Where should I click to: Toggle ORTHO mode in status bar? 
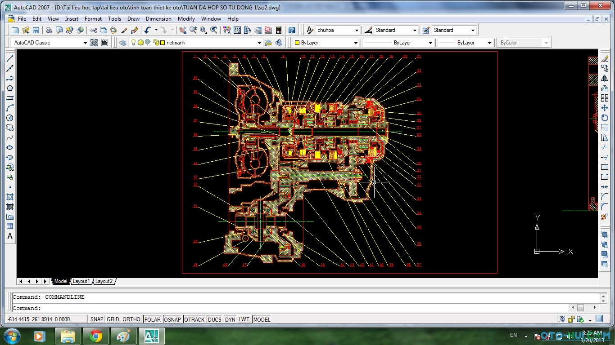[x=131, y=319]
